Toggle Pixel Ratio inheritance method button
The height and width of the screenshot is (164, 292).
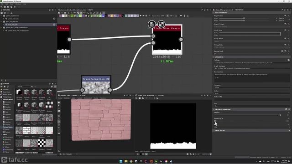285,38
